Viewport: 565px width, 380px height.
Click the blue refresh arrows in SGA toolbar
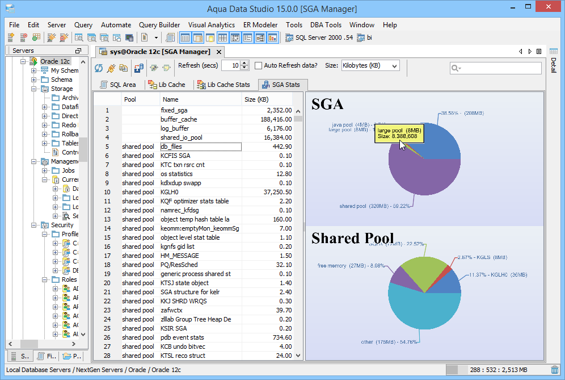click(x=99, y=68)
